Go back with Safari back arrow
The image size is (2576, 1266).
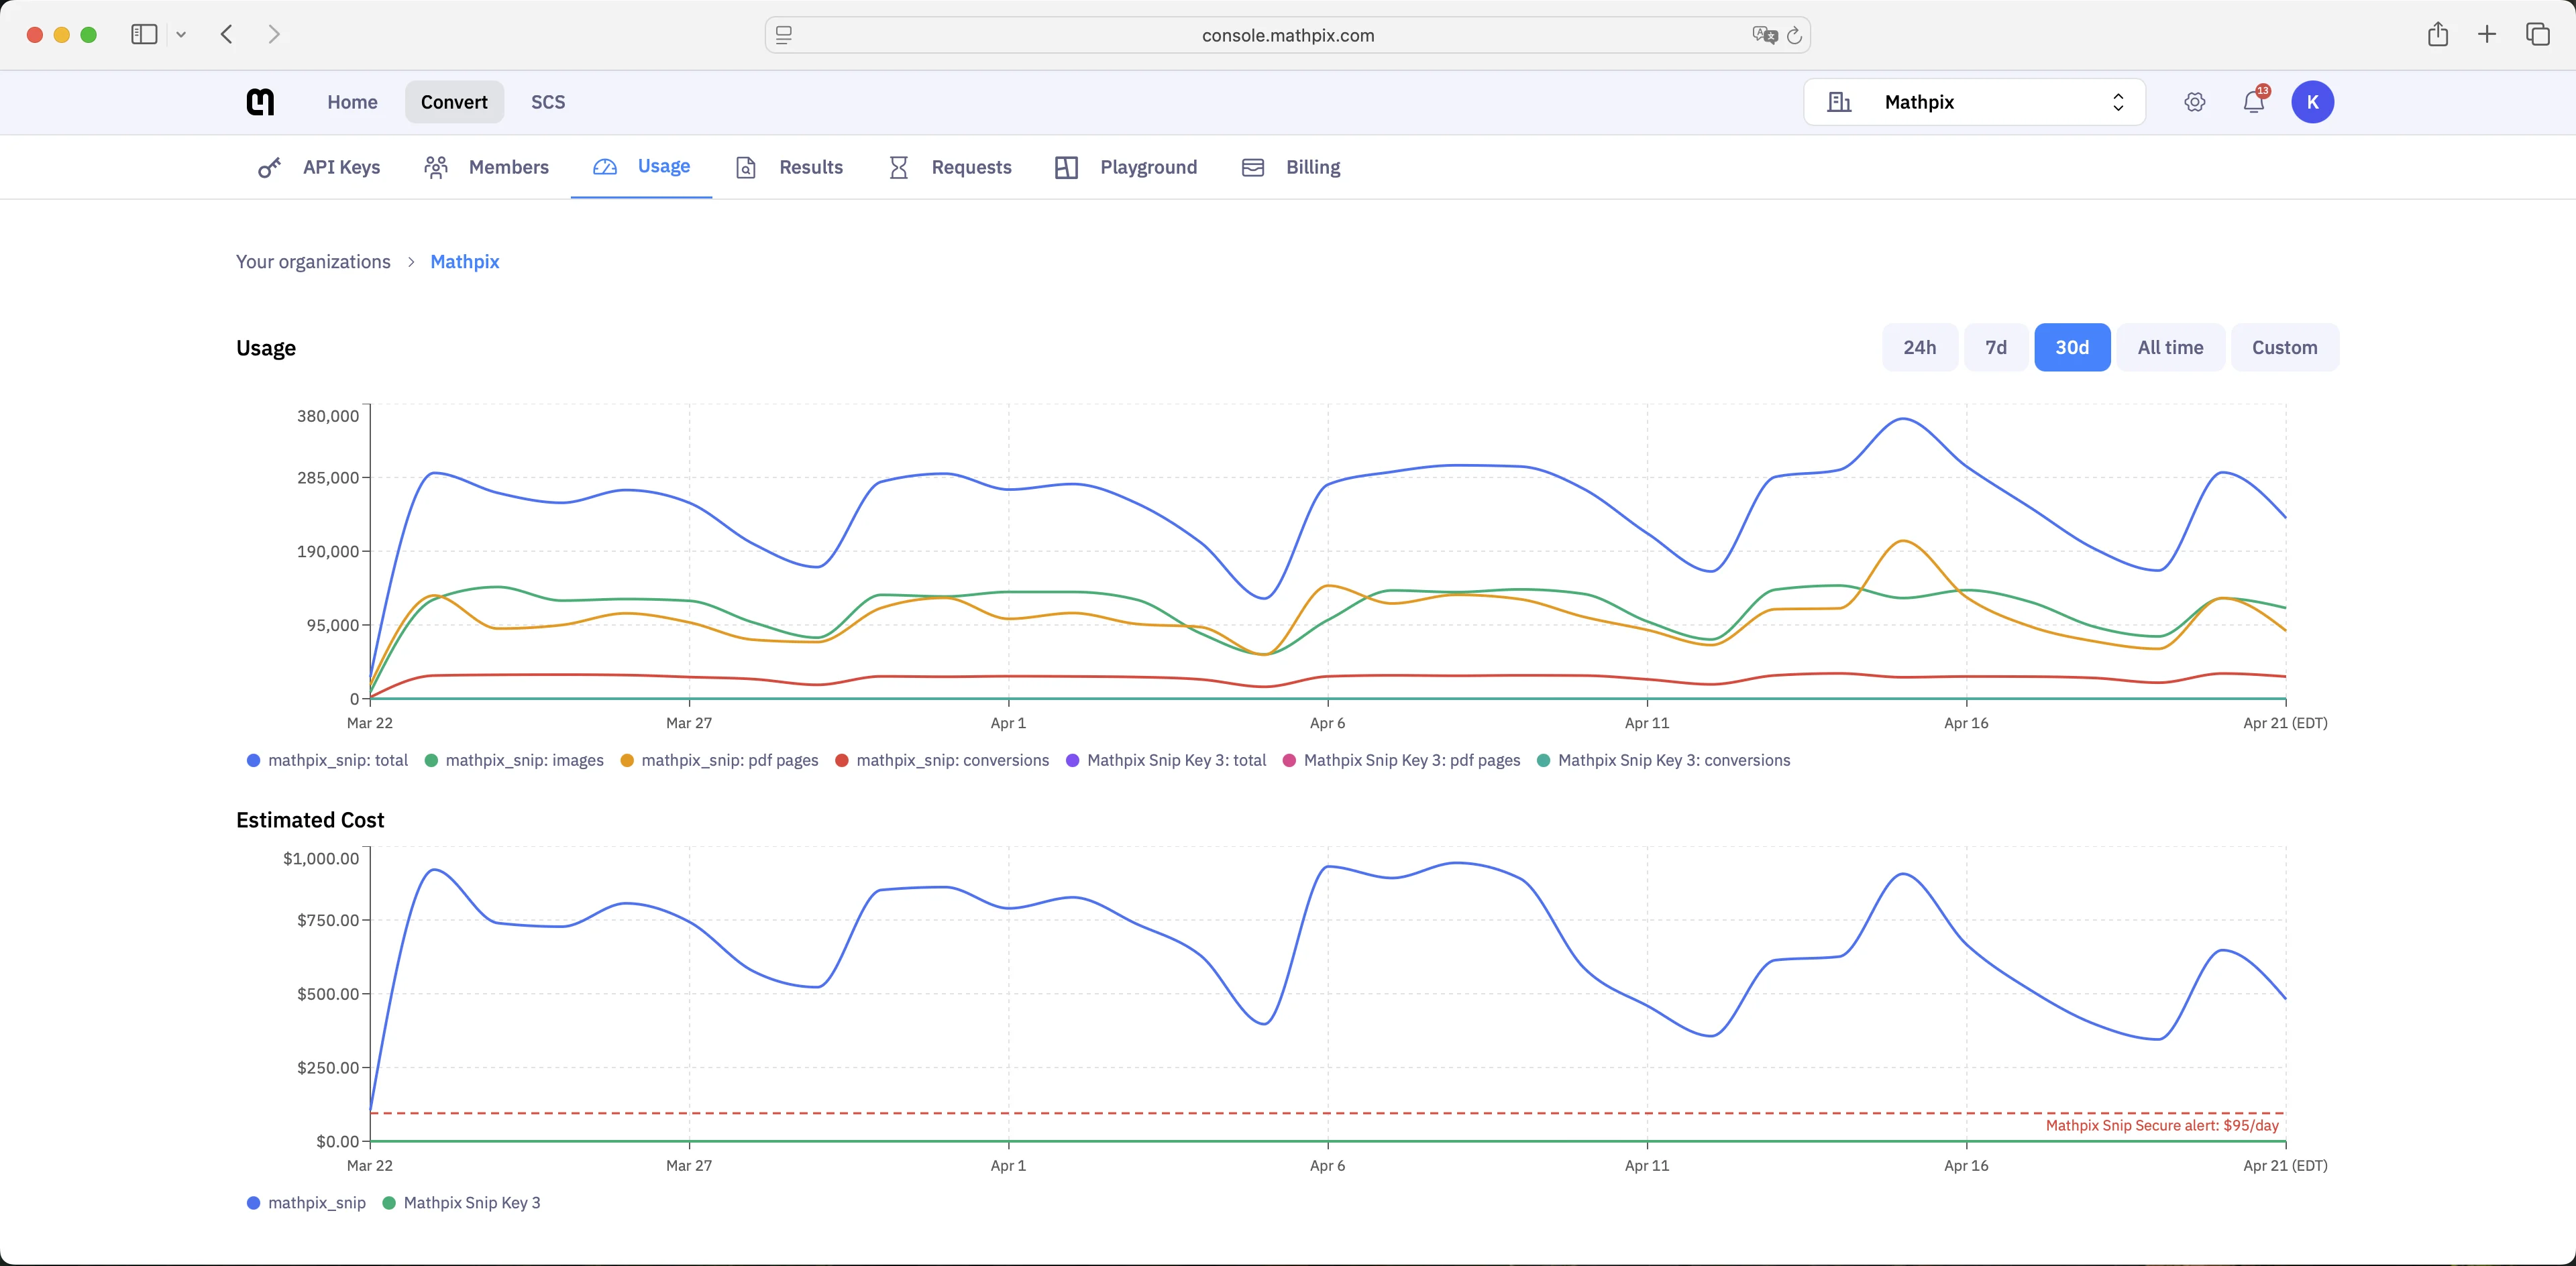tap(227, 34)
